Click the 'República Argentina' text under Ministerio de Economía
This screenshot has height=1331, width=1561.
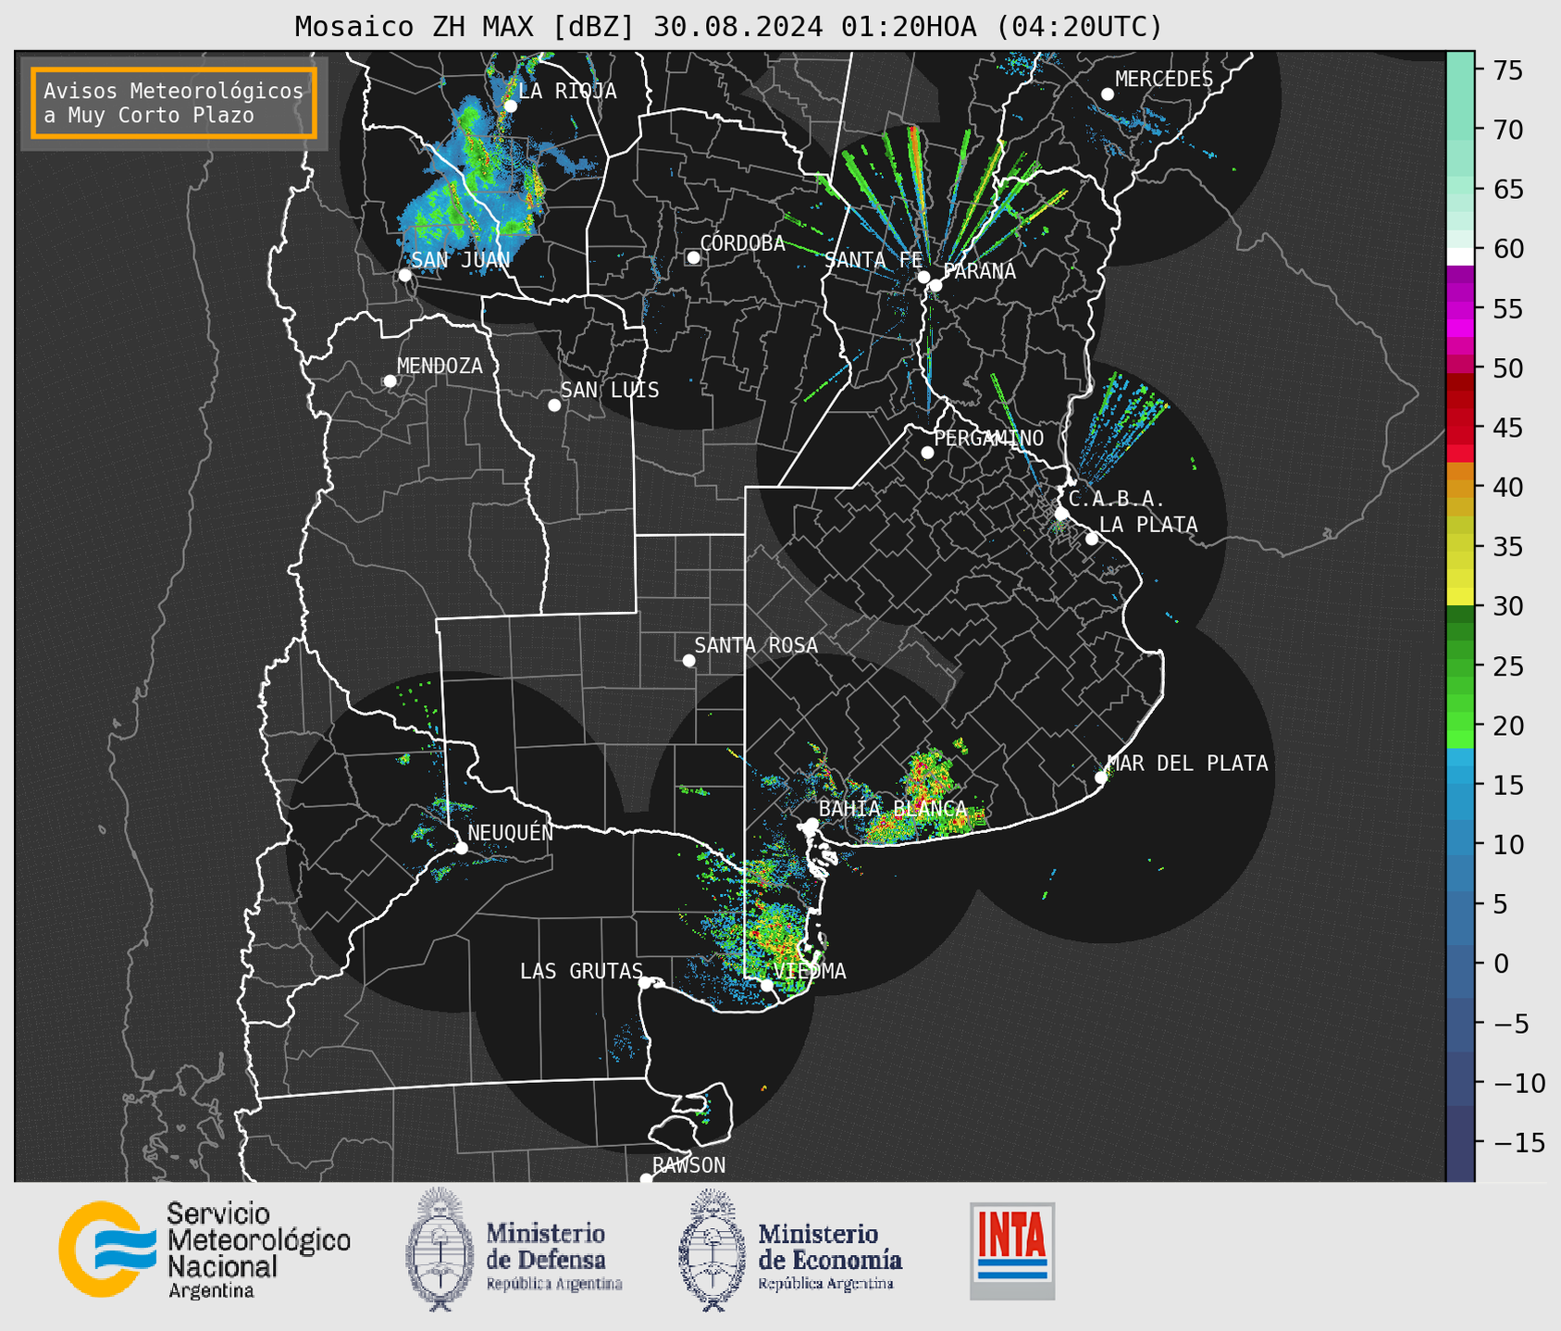point(825,1284)
